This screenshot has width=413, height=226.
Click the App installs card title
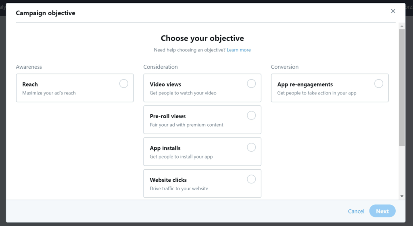pos(165,148)
